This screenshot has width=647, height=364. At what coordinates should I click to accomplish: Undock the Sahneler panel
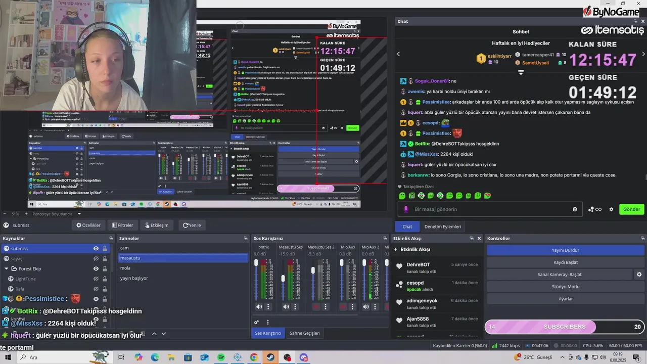pos(246,238)
